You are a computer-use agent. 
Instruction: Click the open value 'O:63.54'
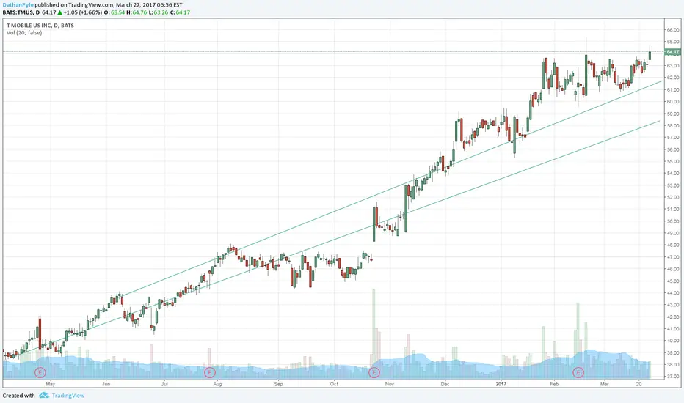(114, 12)
